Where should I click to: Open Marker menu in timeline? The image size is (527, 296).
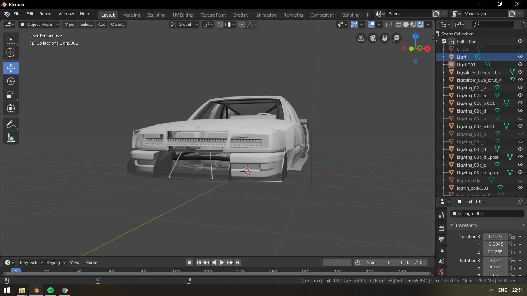coord(92,262)
